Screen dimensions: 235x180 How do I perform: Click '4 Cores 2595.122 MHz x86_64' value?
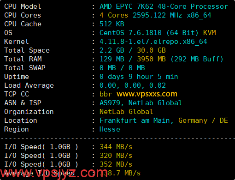[x=155, y=15]
